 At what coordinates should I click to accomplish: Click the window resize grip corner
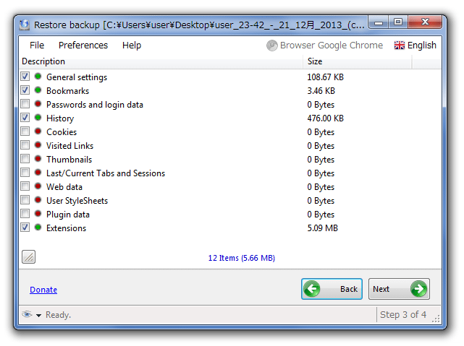pyautogui.click(x=436, y=319)
